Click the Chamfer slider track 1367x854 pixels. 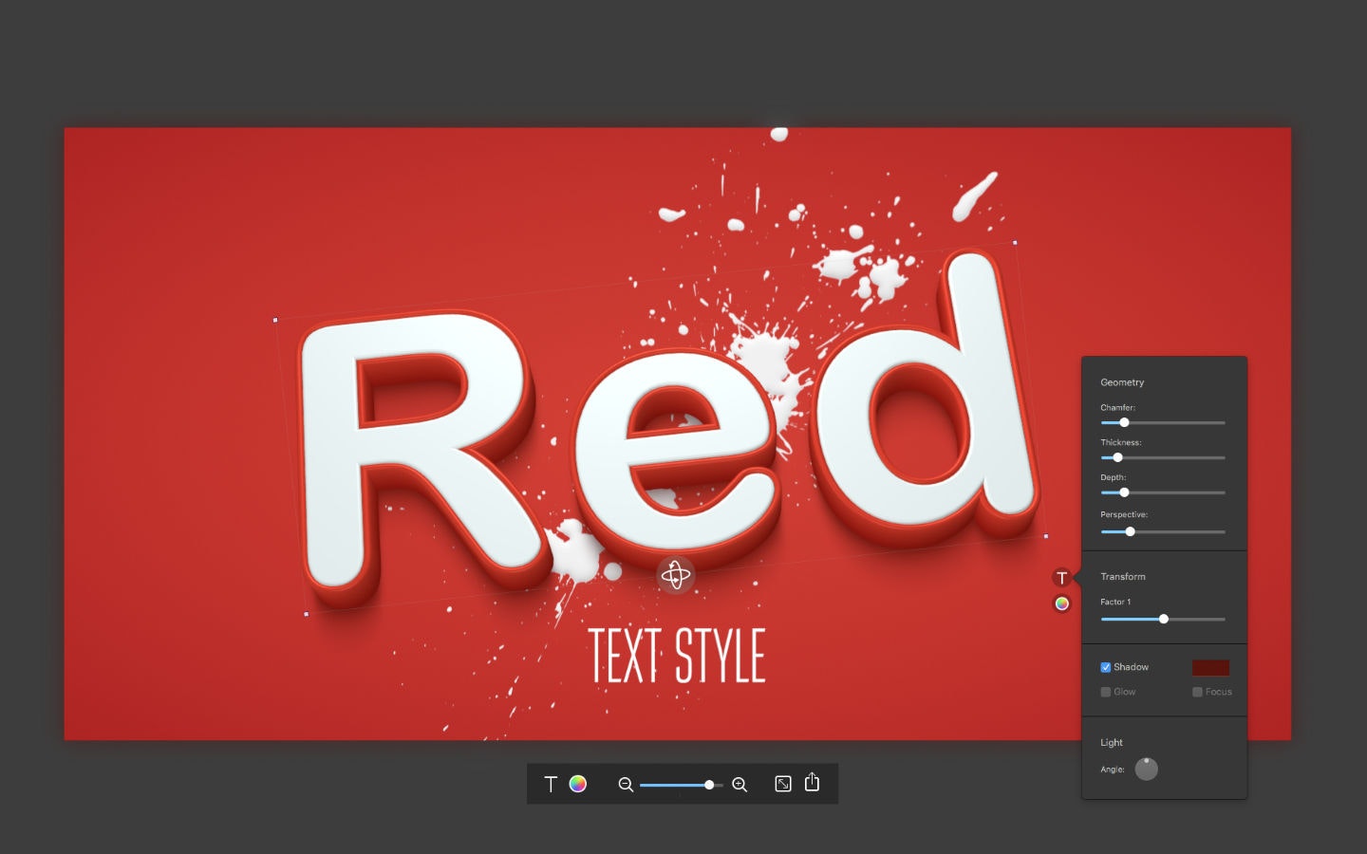1177,422
